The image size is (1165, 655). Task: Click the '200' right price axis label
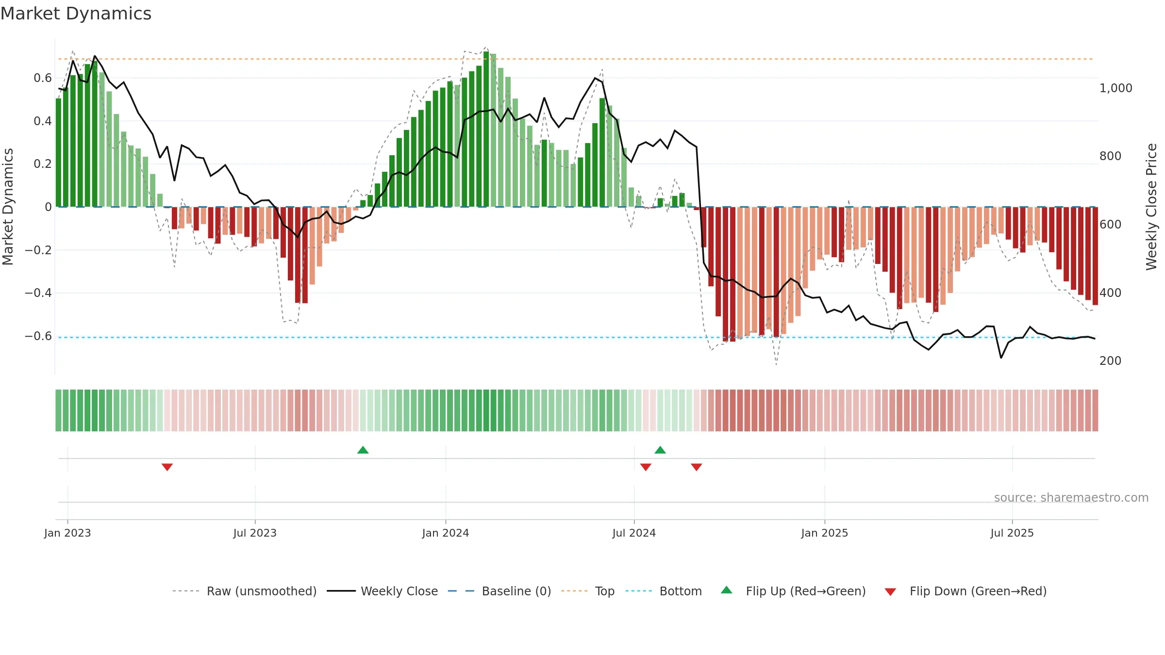click(x=1110, y=360)
